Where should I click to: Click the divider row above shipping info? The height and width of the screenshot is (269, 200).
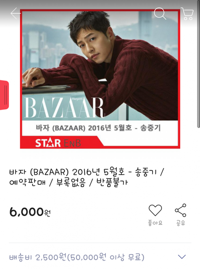click(100, 243)
